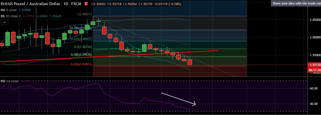Click the bar countdown timer 06:11:36

coord(314,70)
